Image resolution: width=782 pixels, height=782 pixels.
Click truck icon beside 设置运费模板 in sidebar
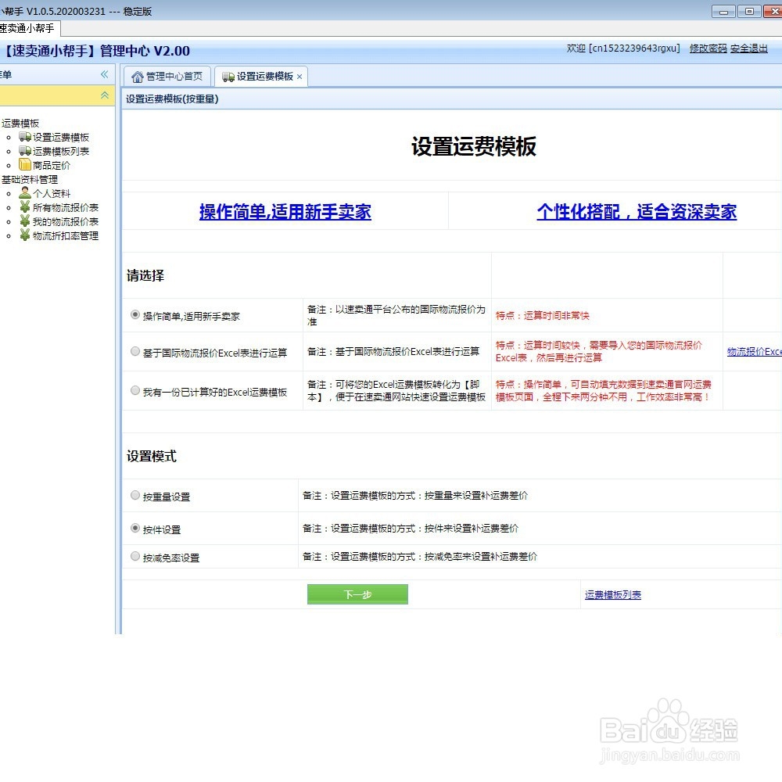point(25,137)
